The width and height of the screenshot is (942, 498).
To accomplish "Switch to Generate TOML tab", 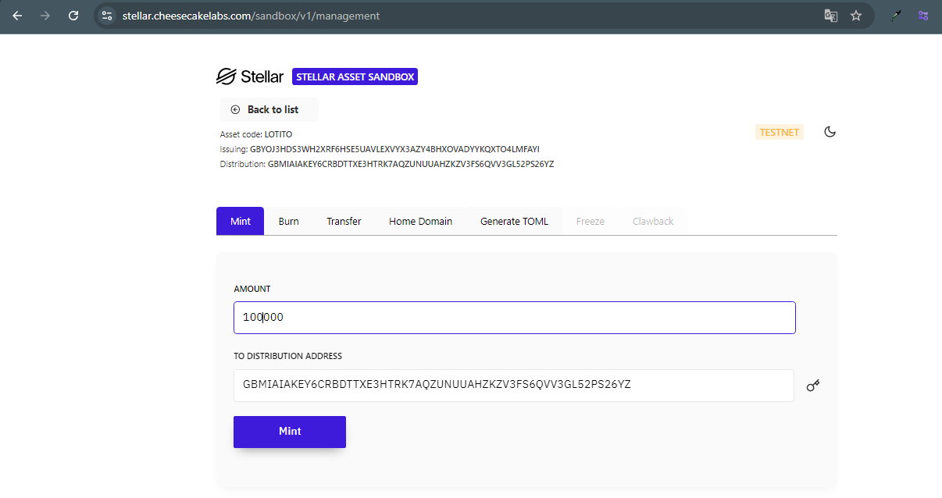I will 514,221.
